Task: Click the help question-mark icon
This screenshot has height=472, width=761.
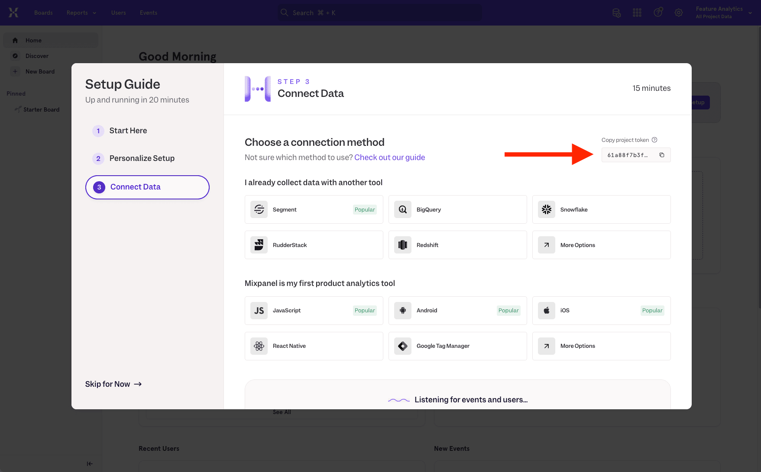Action: point(658,13)
